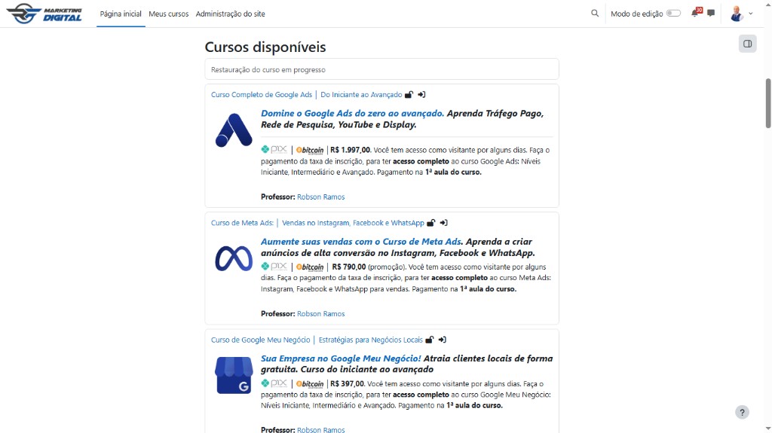The width and height of the screenshot is (772, 433).
Task: Click the Google Meu Negócio store thumbnail
Action: click(x=234, y=375)
